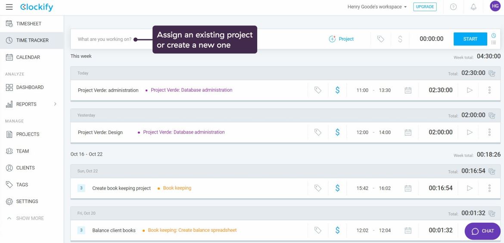Screen dimensions: 504x243
Task: Go to Timesheet in the sidebar
Action: 28,24
